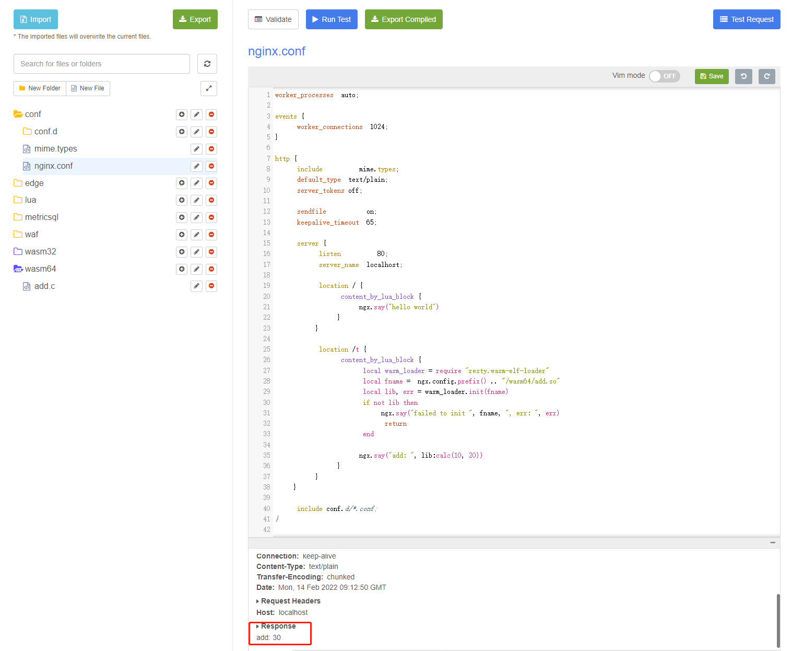Click the Validate button
Image resolution: width=792 pixels, height=651 pixels.
(x=273, y=19)
